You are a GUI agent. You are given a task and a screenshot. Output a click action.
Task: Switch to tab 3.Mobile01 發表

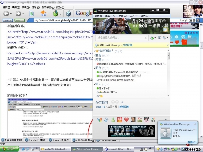(60, 140)
